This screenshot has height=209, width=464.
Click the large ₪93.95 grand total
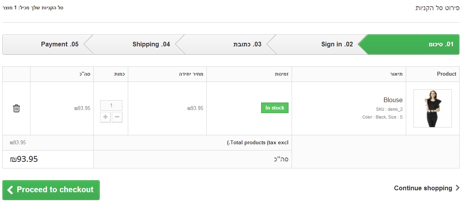click(x=24, y=159)
